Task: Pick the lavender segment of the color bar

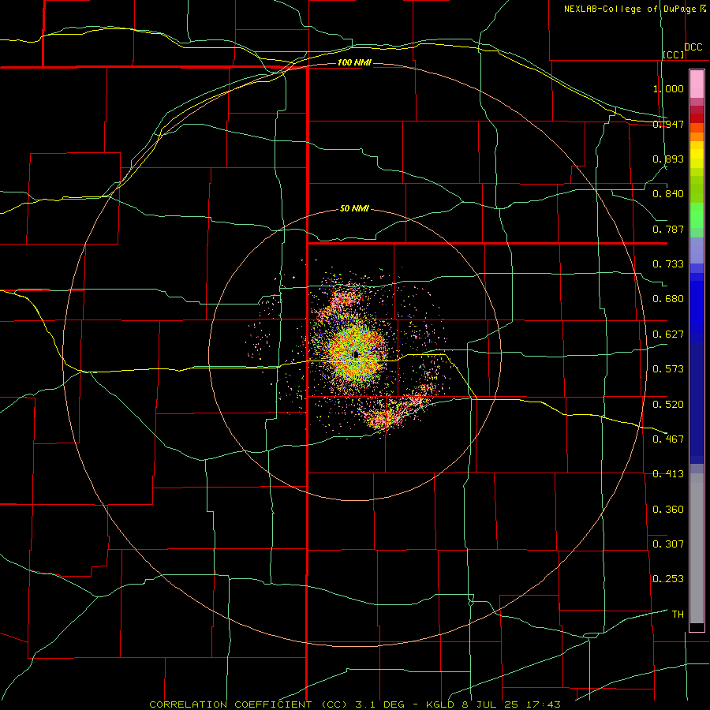Action: (x=697, y=250)
